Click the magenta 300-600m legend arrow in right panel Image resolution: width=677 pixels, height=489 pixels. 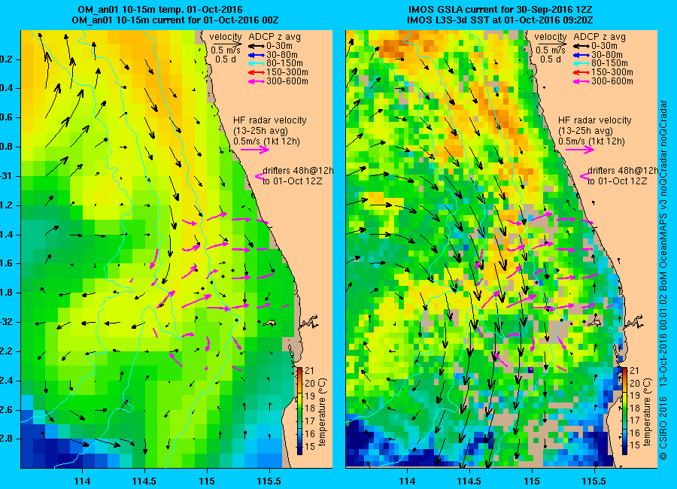(x=581, y=81)
